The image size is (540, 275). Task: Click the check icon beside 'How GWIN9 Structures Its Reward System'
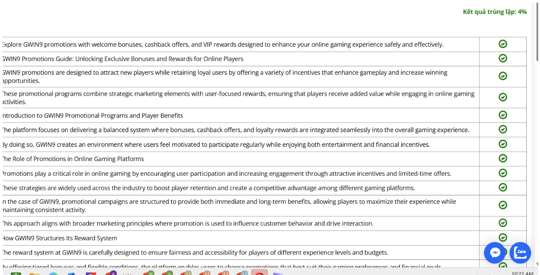[503, 238]
